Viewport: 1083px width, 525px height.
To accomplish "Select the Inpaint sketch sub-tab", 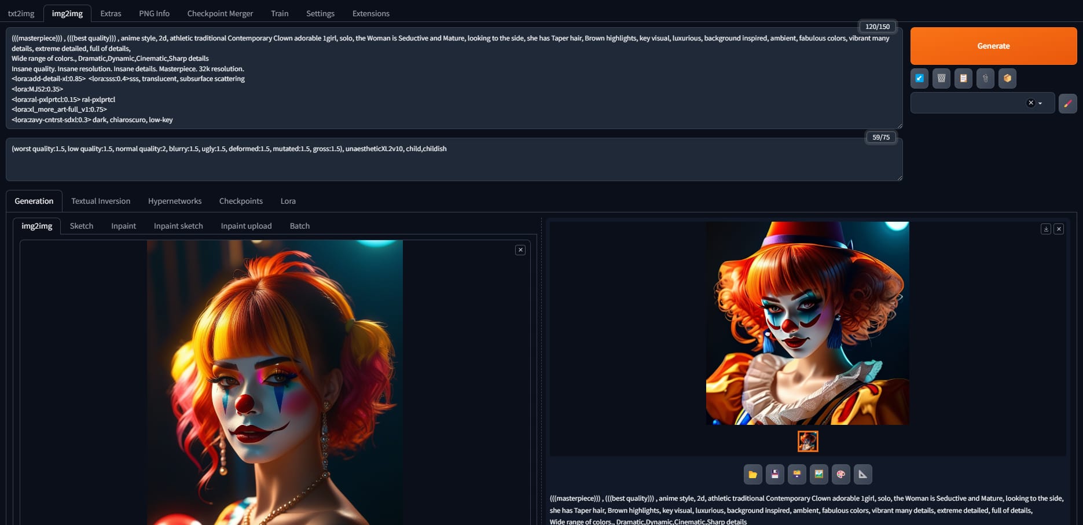I will [178, 226].
